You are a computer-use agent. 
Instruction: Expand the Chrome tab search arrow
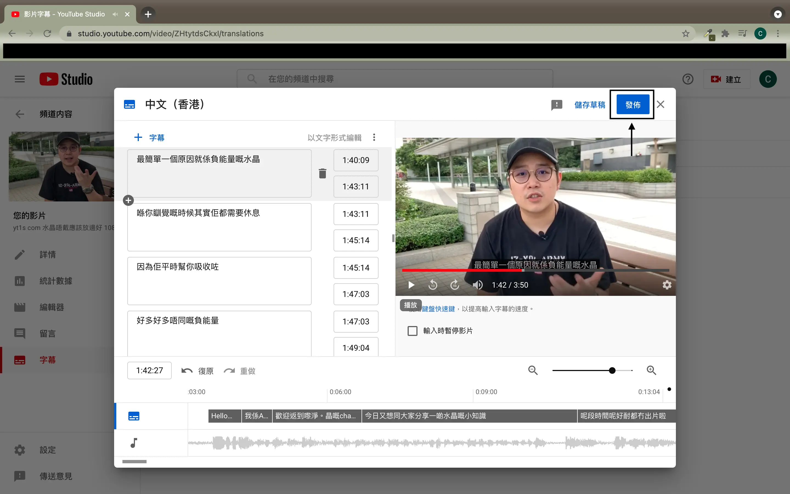tap(778, 14)
